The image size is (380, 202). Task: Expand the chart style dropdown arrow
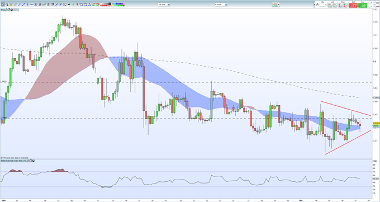[x=279, y=4]
